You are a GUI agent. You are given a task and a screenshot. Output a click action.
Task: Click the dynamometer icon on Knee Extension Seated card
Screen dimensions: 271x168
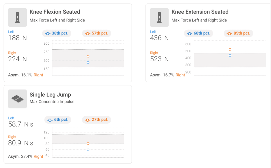(159, 18)
